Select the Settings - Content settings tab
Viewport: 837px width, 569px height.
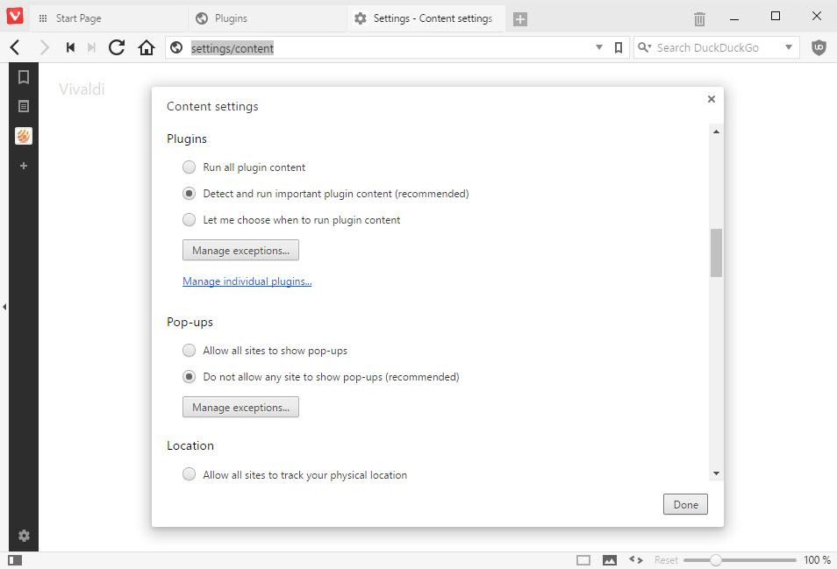pyautogui.click(x=426, y=18)
